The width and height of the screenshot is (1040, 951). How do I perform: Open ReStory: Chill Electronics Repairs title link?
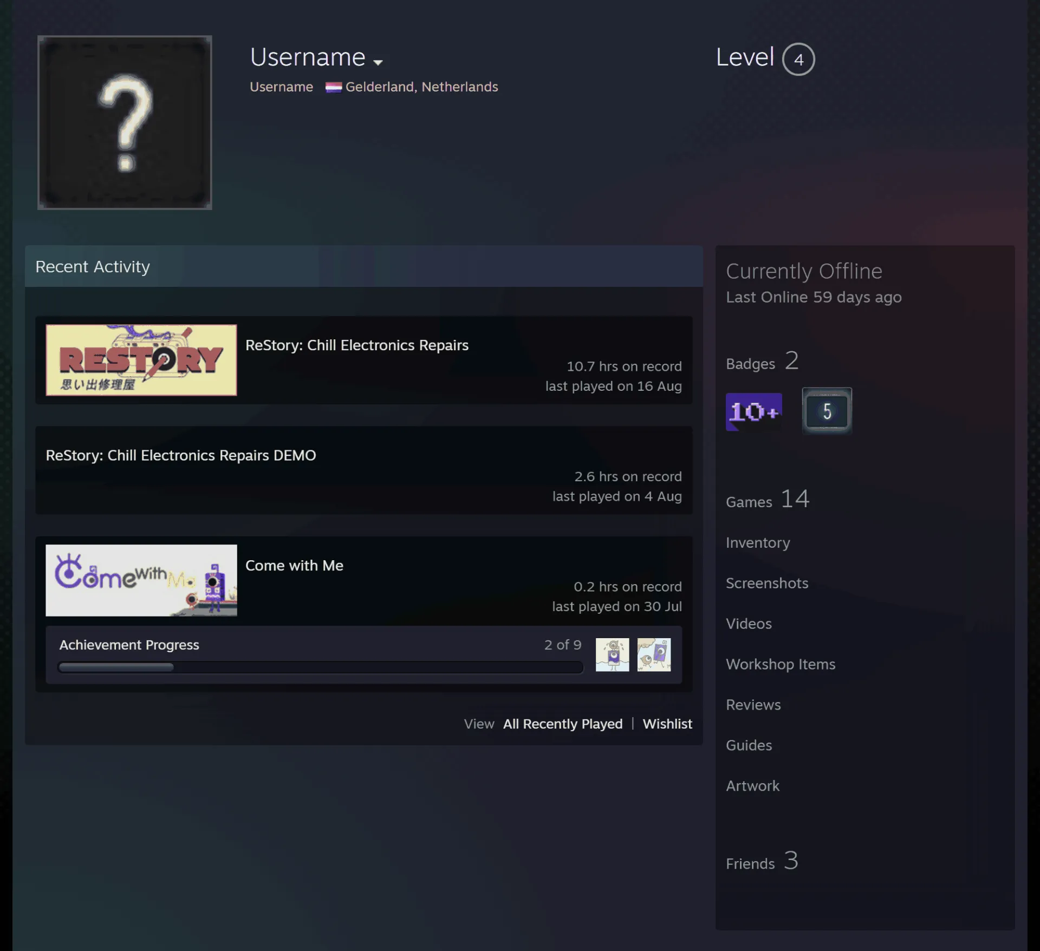(x=357, y=345)
